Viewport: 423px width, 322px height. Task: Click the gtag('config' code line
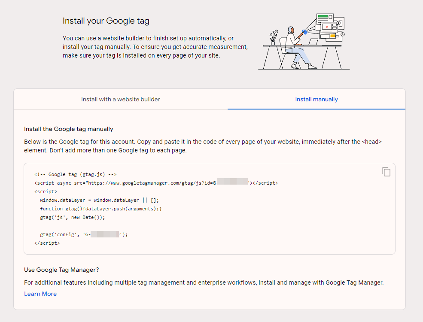84,234
